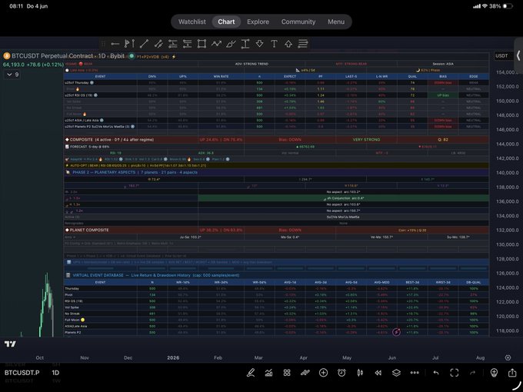Open the three-dots more options
Viewport: 523px width, 392px height.
coord(415,373)
